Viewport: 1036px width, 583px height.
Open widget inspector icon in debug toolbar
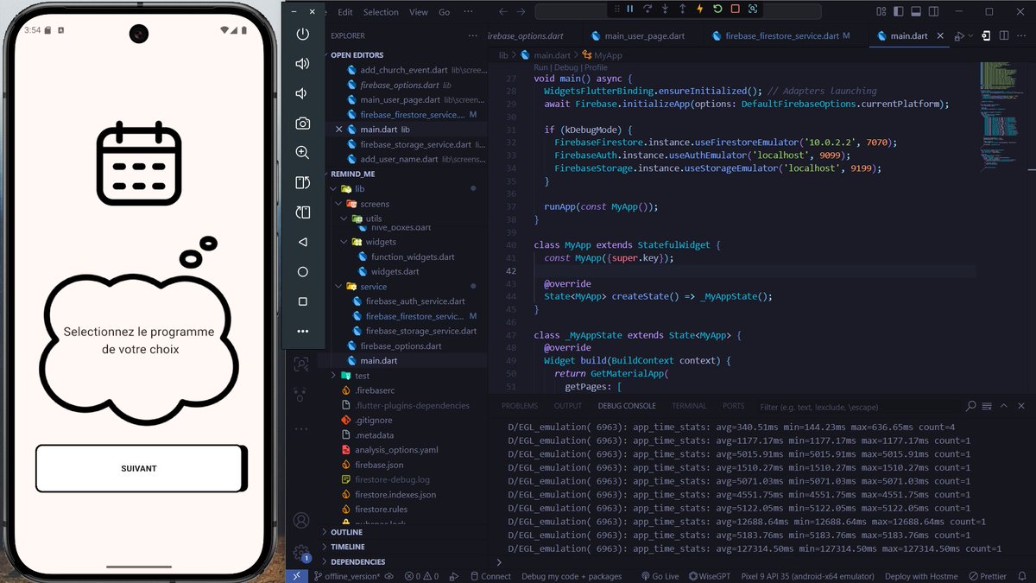point(753,10)
